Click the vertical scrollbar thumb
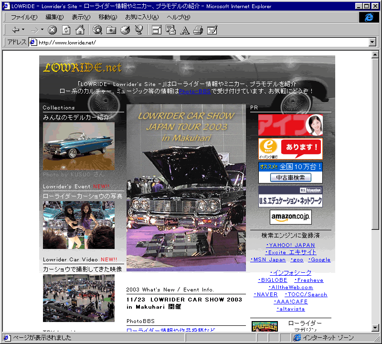This screenshot has height=344, width=382. (x=375, y=144)
